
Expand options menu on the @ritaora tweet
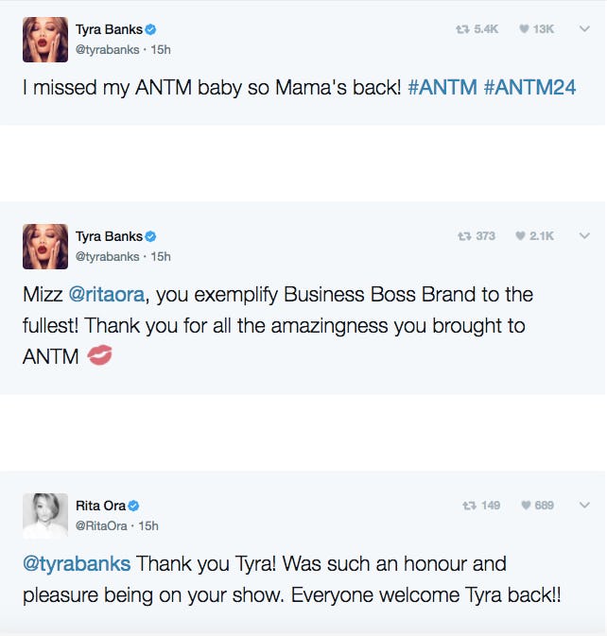tap(583, 236)
